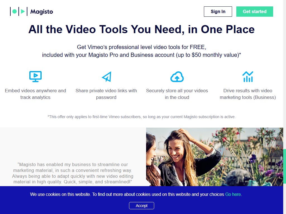Follow the Go here cookies link
This screenshot has width=286, height=214.
coord(233,194)
